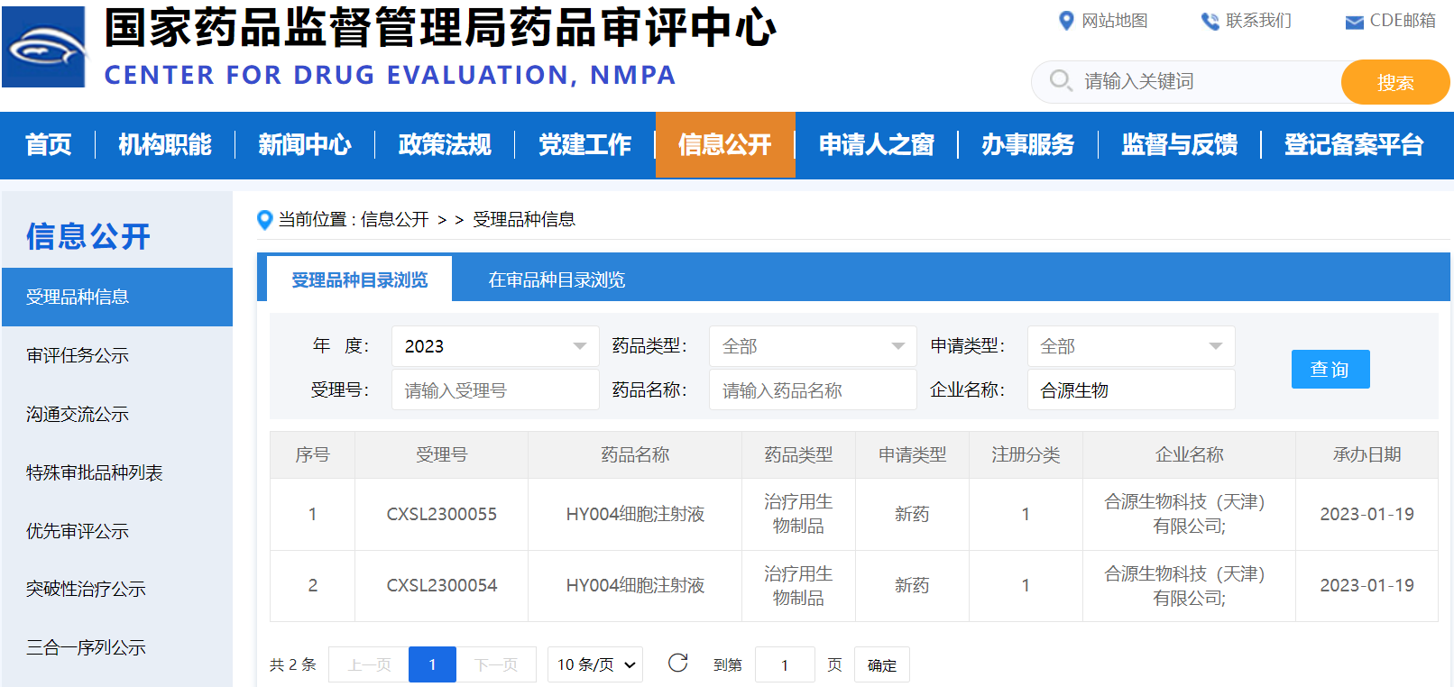Click cell CXSL2300054
Screen dimensions: 1454x687
(442, 585)
